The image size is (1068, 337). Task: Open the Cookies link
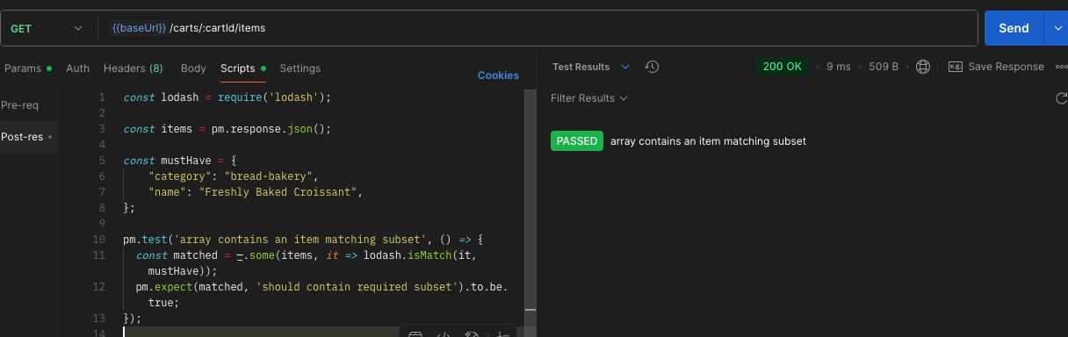(x=498, y=75)
